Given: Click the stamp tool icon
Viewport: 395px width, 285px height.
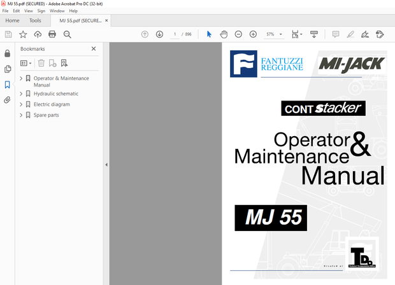Looking at the screenshot, I should click(x=380, y=34).
